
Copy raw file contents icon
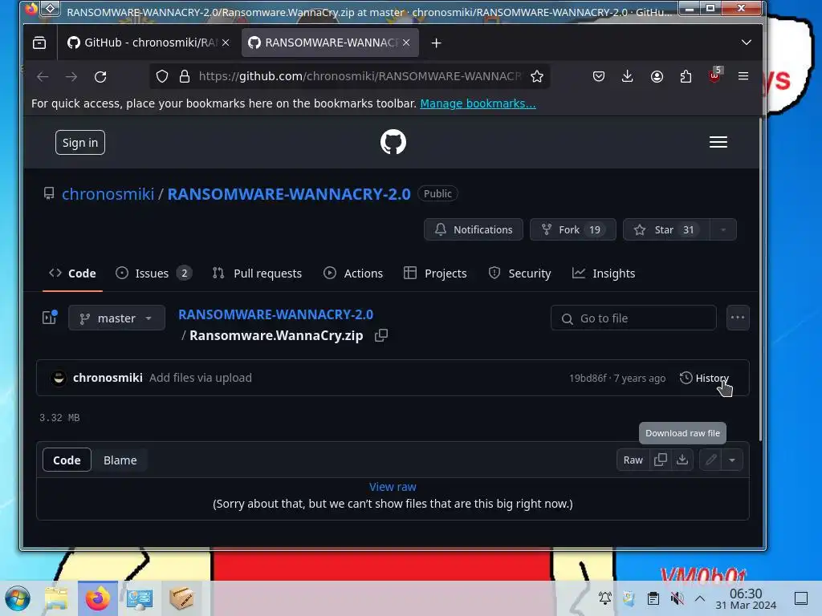pyautogui.click(x=661, y=460)
